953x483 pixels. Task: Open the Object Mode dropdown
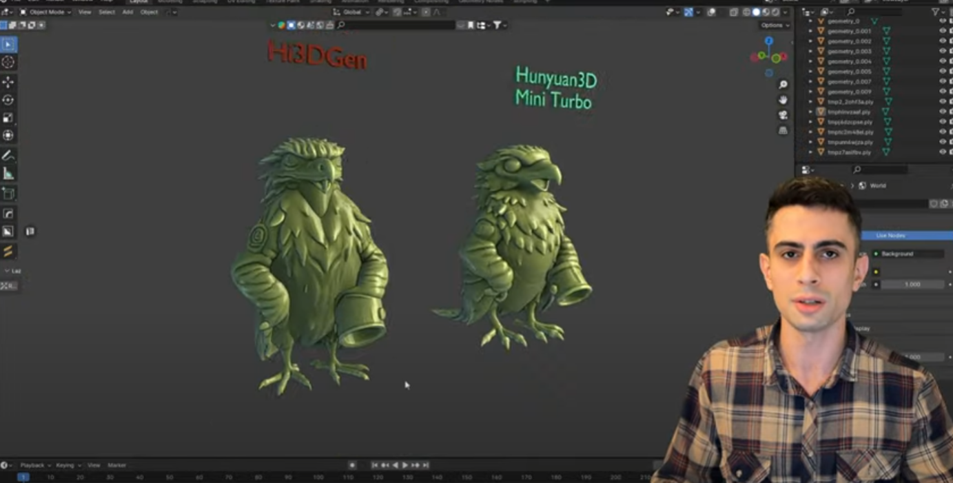click(x=45, y=12)
